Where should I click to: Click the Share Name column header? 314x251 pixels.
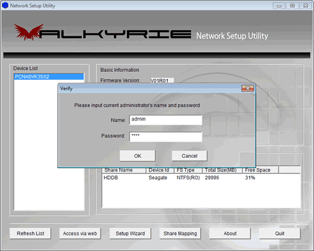[x=124, y=170]
